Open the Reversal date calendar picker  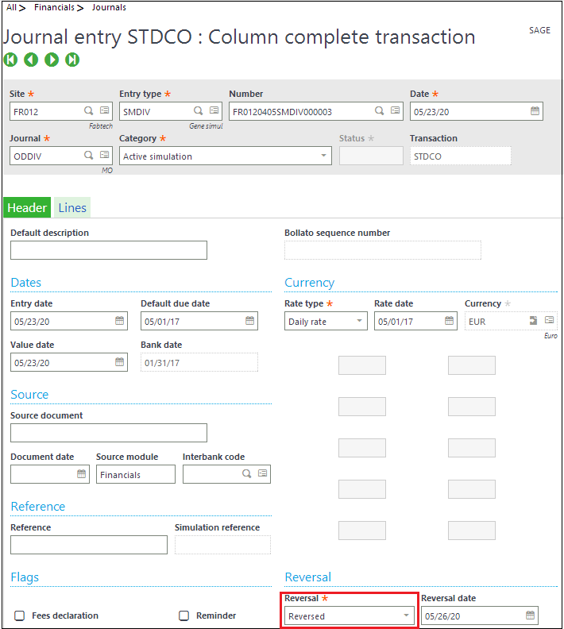530,615
